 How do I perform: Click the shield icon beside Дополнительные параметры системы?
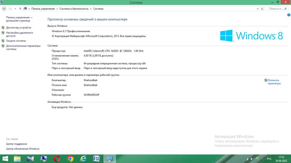3,46
